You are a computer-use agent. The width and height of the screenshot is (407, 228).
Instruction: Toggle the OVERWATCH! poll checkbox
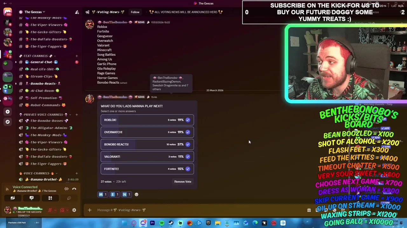(188, 132)
